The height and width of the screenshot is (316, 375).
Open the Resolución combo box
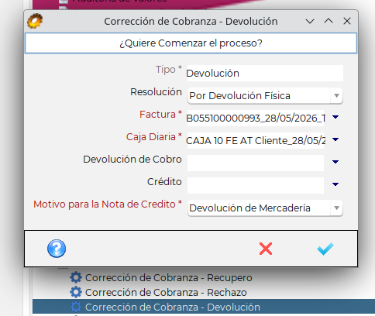point(265,96)
